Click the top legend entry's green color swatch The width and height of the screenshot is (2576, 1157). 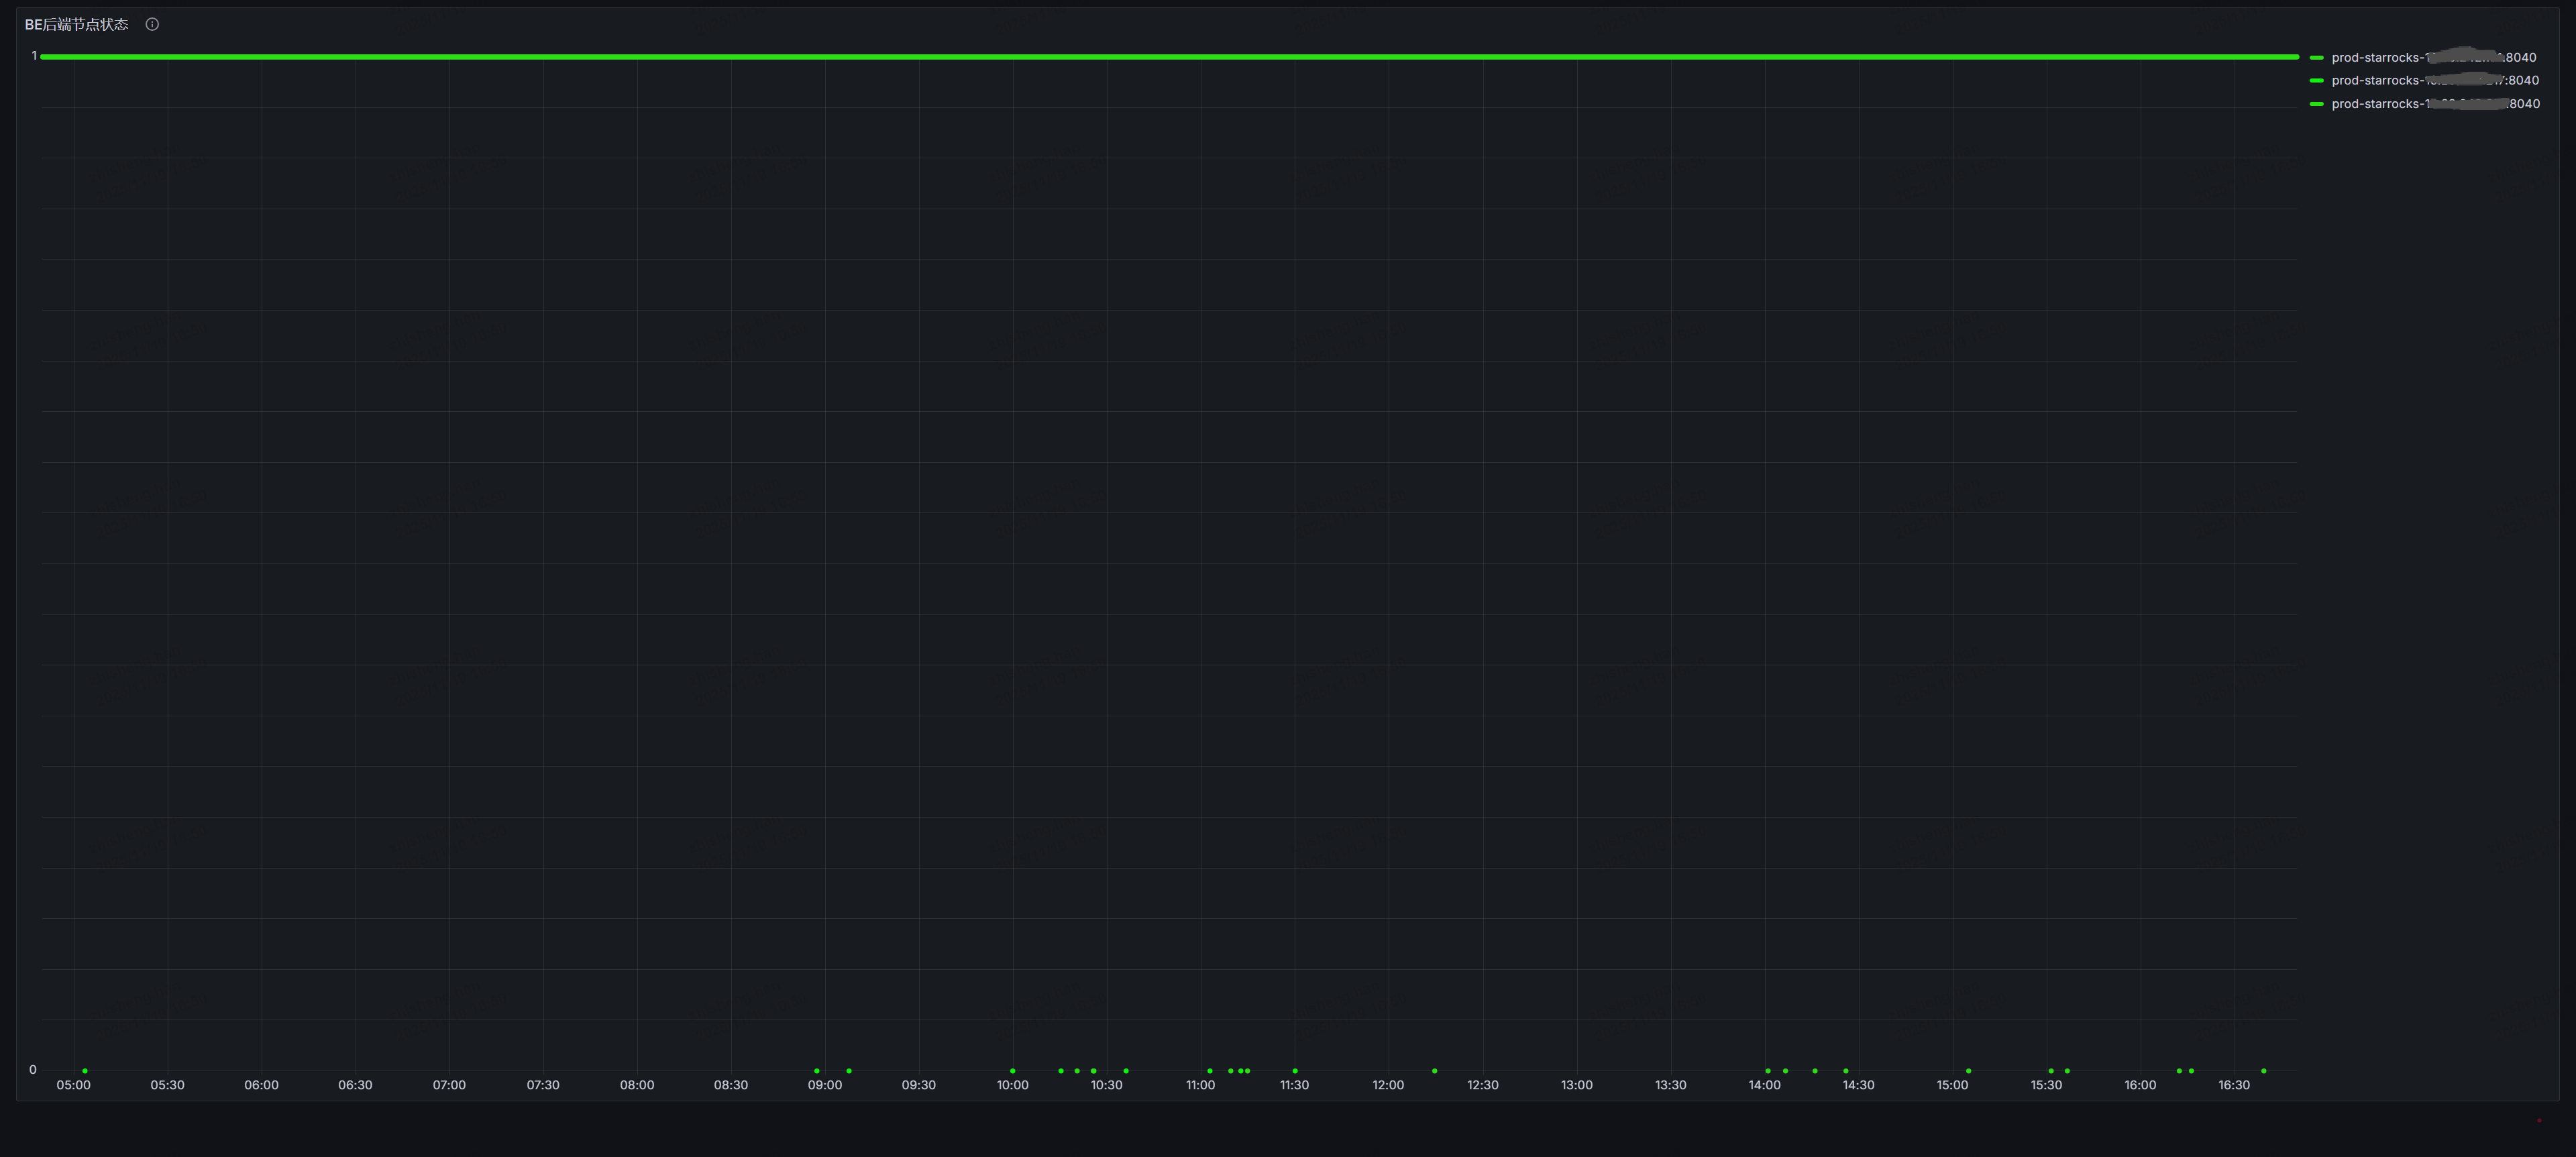(2316, 57)
